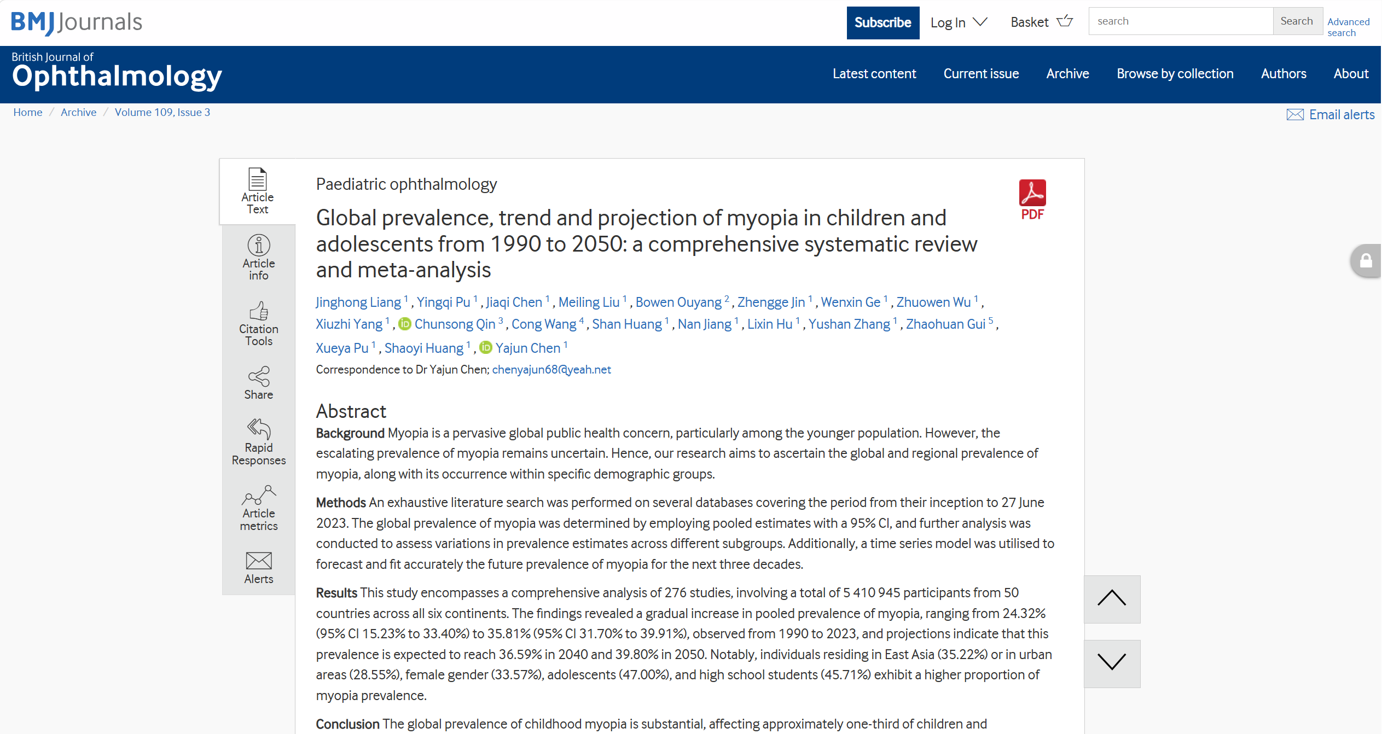Open Archive breadcrumb link
Screen dimensions: 1382x734
pos(79,112)
